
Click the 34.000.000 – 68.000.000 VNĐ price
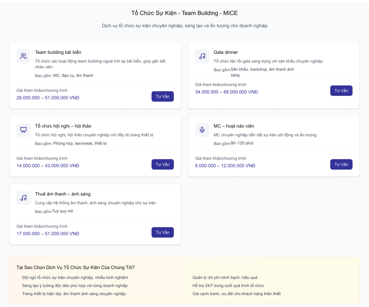[x=226, y=92]
